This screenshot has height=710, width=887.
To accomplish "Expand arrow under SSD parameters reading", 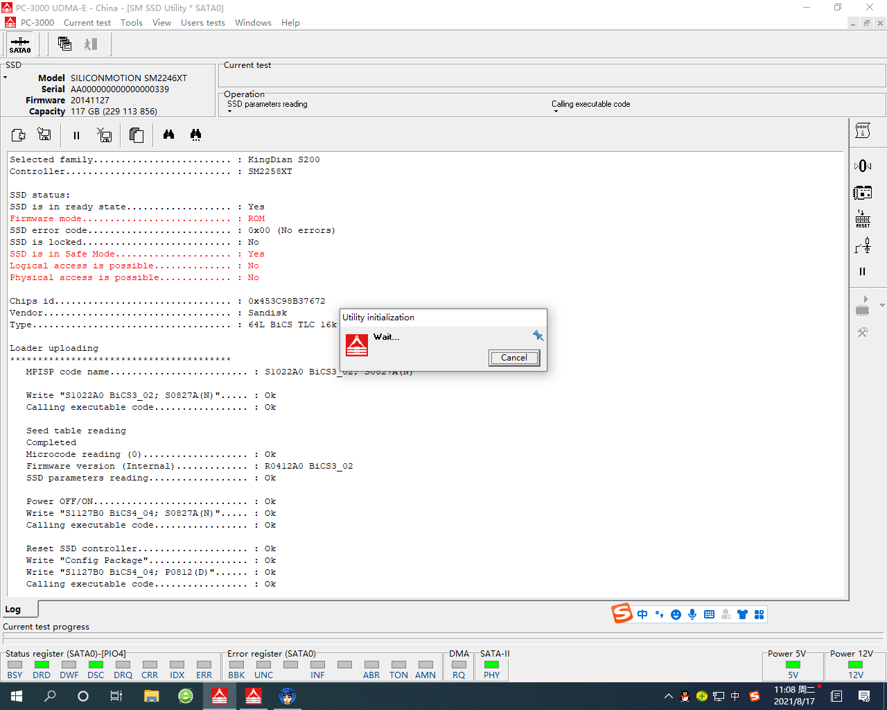I will (230, 112).
